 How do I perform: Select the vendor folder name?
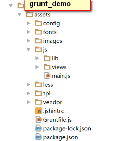point(53,102)
